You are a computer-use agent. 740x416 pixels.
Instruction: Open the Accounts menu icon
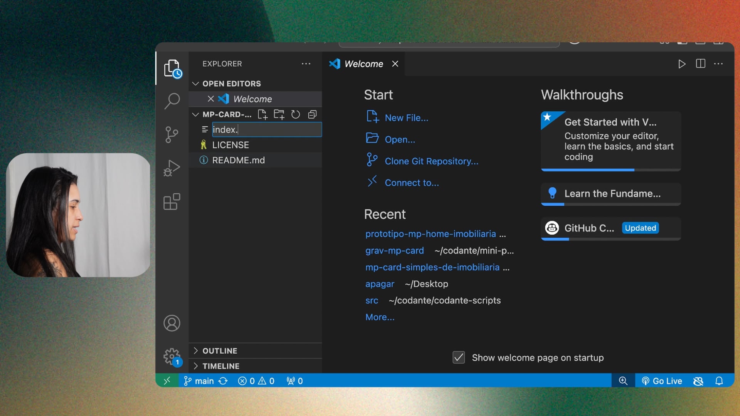pos(172,323)
